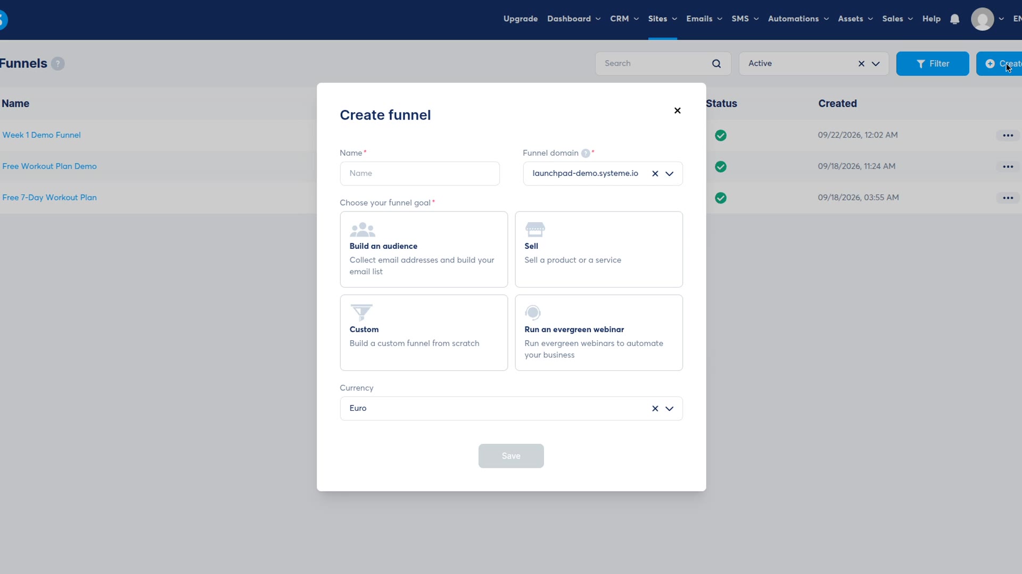Click the 09/18/2026, 03:55 AM date
Screen dimensions: 1022x574
(858, 198)
